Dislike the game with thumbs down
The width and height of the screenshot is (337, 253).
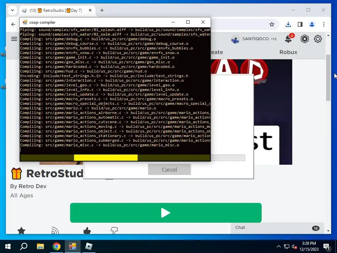(114, 230)
